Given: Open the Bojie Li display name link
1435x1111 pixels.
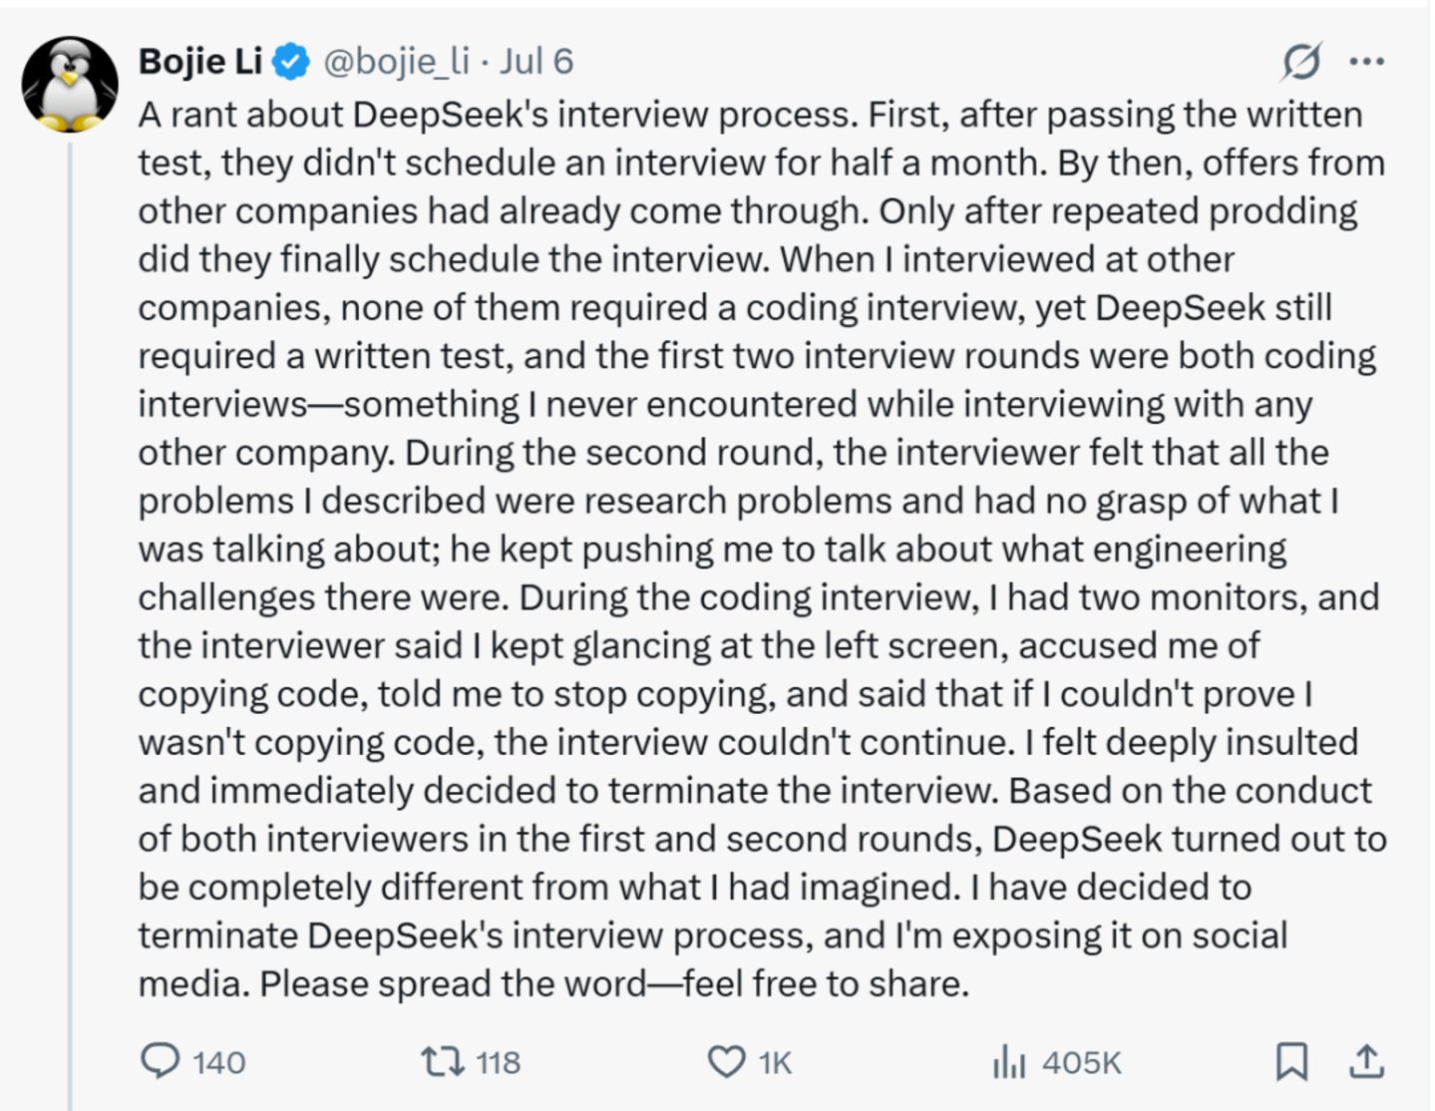Looking at the screenshot, I should (x=200, y=62).
